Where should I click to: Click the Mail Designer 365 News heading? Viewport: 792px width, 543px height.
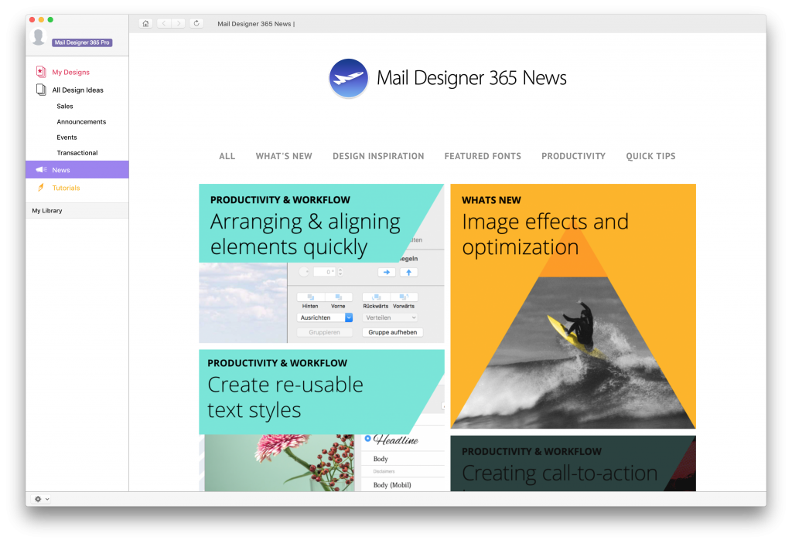[471, 78]
